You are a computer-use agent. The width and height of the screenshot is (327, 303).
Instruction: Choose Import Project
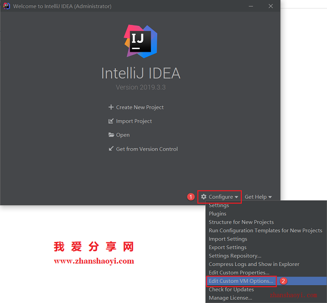tap(134, 121)
